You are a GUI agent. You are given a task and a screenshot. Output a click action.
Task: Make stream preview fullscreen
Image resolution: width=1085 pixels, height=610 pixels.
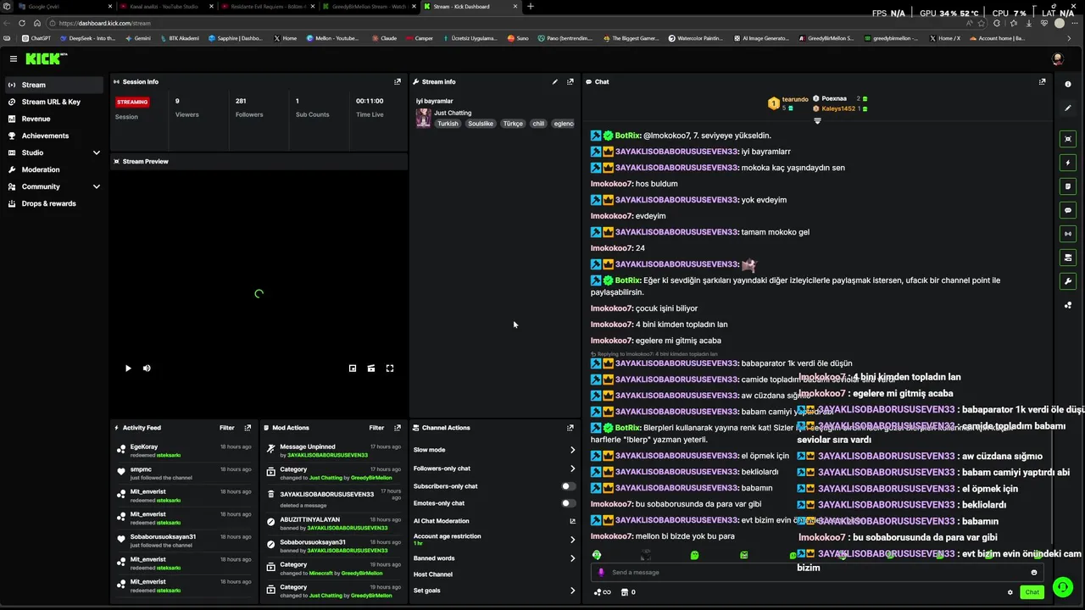pos(390,369)
